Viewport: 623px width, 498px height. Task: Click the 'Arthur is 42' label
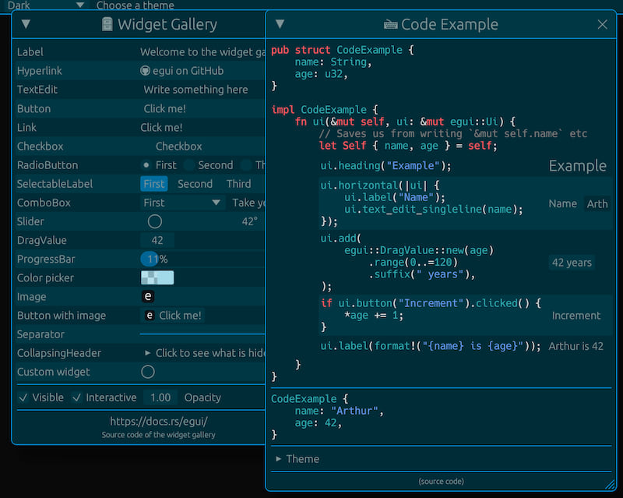[575, 346]
